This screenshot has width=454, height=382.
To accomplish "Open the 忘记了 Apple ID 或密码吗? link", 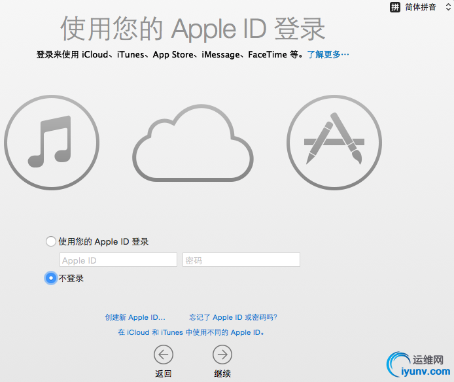I will coord(233,317).
